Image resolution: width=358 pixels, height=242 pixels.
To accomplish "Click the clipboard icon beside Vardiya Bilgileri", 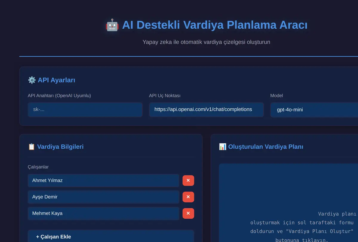I will (31, 147).
